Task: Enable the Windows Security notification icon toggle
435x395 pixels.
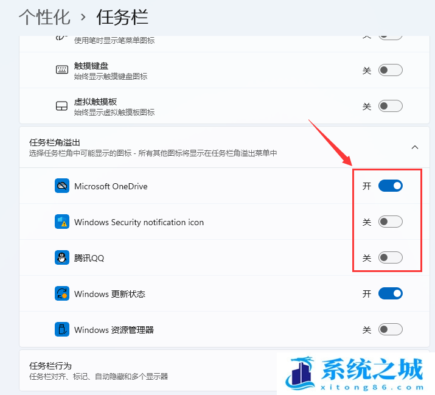Action: [x=391, y=222]
